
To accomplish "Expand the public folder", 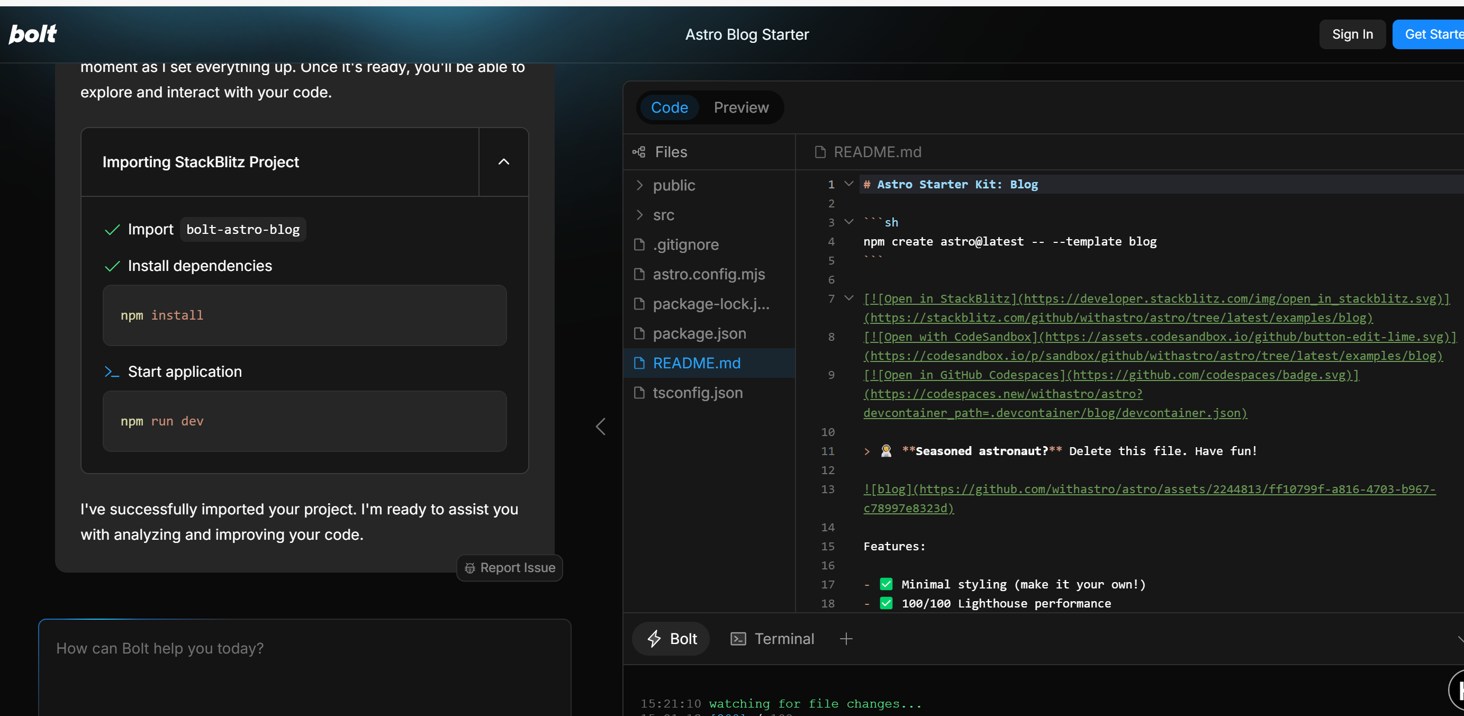I will [x=639, y=185].
